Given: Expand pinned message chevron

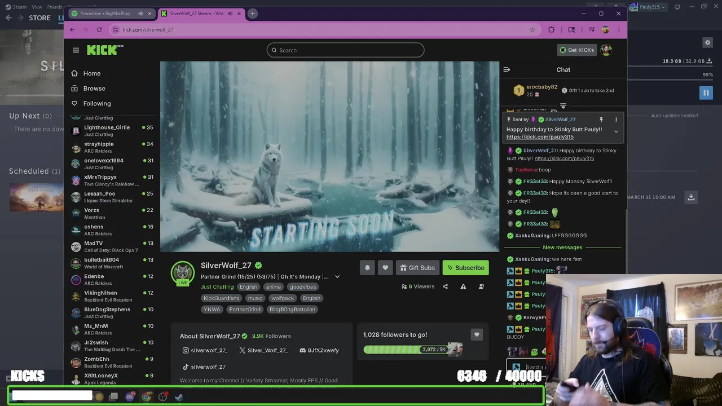Looking at the screenshot, I should pyautogui.click(x=616, y=131).
